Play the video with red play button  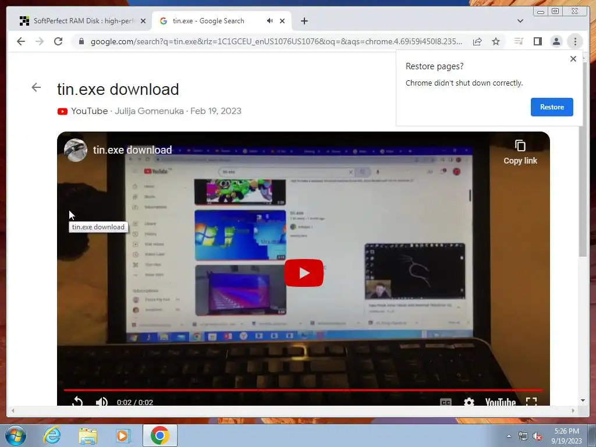tap(304, 273)
